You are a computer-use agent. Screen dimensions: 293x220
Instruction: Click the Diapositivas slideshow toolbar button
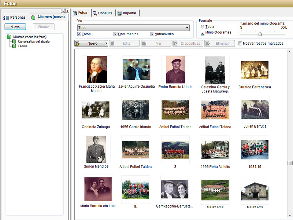pyautogui.click(x=188, y=43)
